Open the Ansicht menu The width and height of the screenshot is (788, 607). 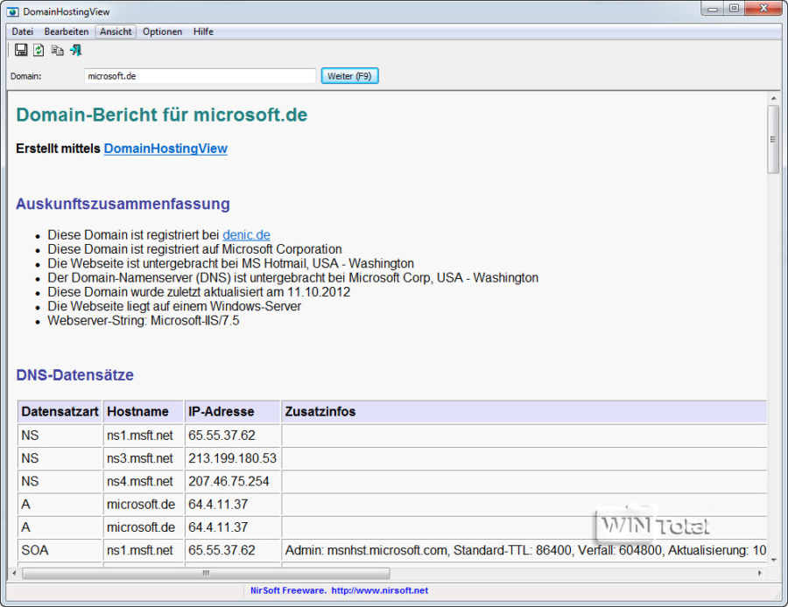coord(116,31)
